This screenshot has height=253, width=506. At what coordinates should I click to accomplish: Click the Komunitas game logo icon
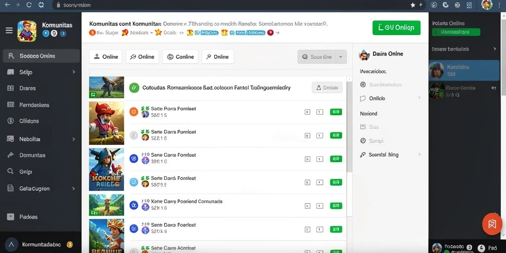pos(27,31)
